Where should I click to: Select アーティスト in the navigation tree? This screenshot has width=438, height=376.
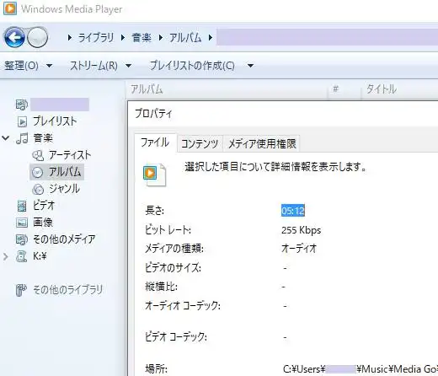point(70,155)
